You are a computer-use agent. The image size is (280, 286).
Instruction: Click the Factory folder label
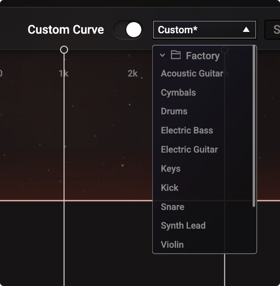tap(203, 56)
